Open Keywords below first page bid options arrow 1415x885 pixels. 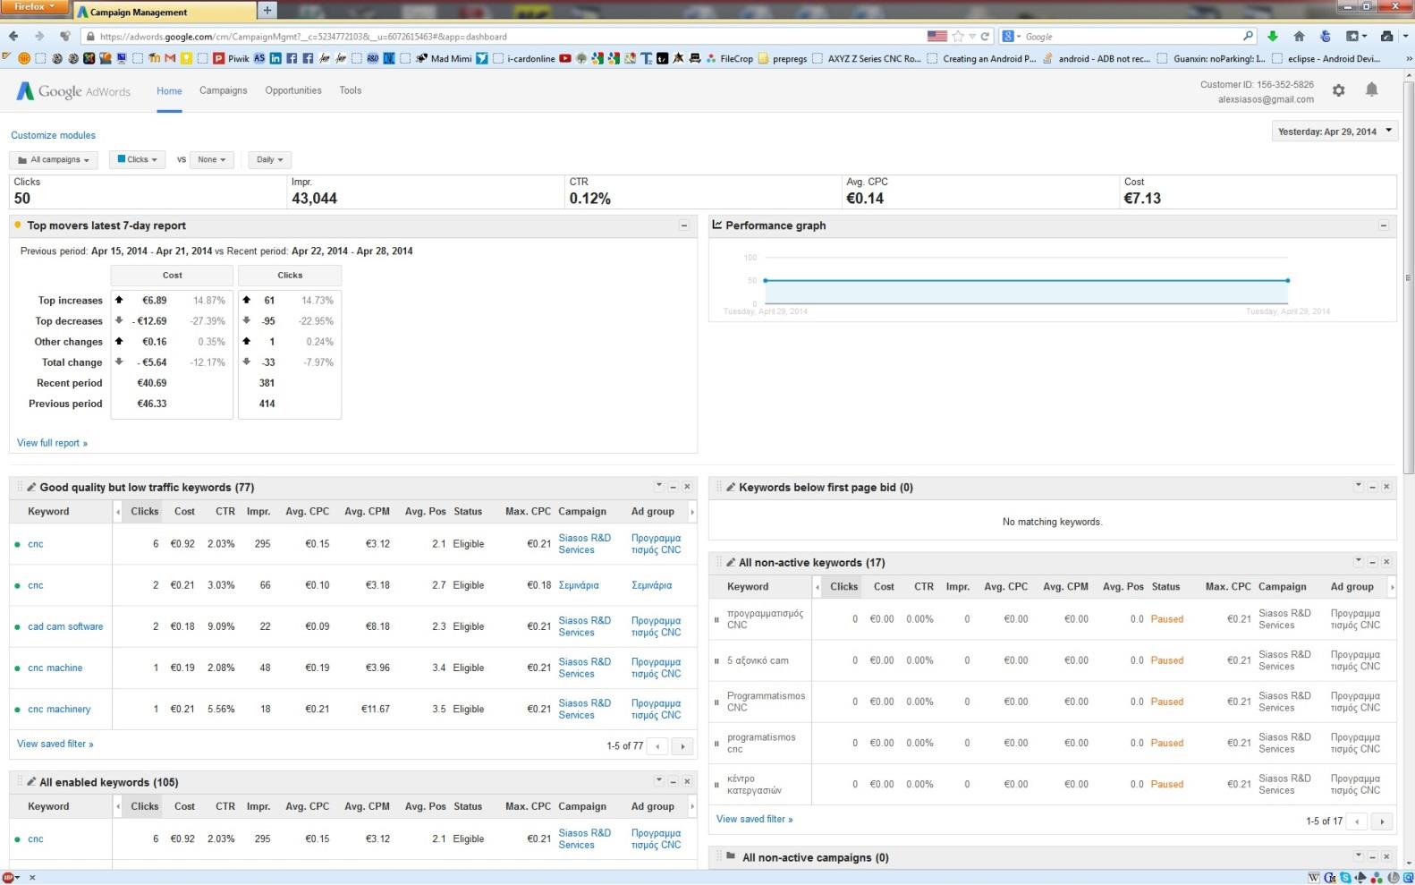(1358, 485)
